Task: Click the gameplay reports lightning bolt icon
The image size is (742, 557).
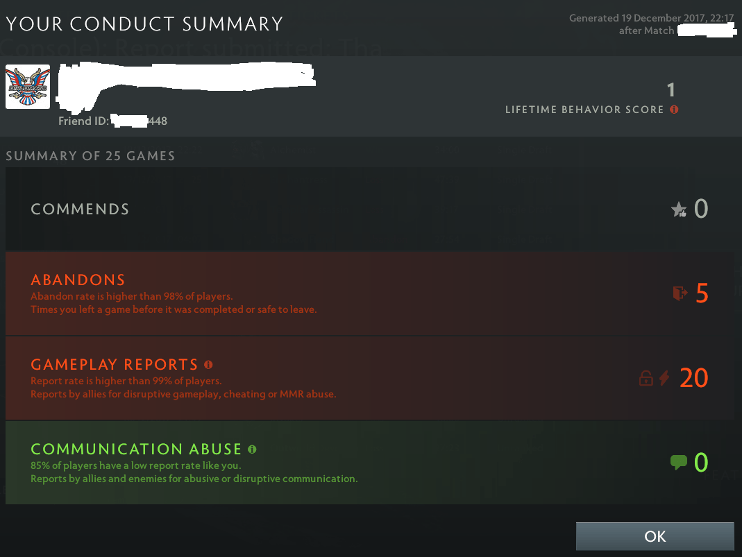Action: (x=664, y=378)
